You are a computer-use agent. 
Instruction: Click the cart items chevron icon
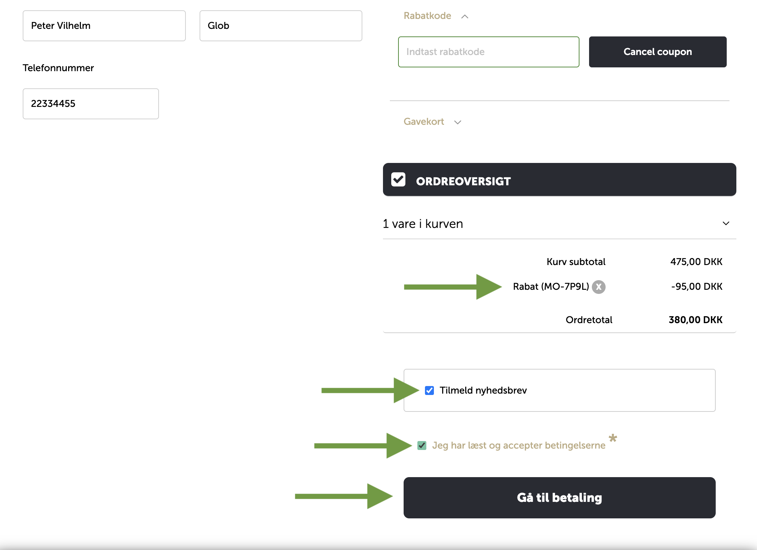(x=726, y=223)
